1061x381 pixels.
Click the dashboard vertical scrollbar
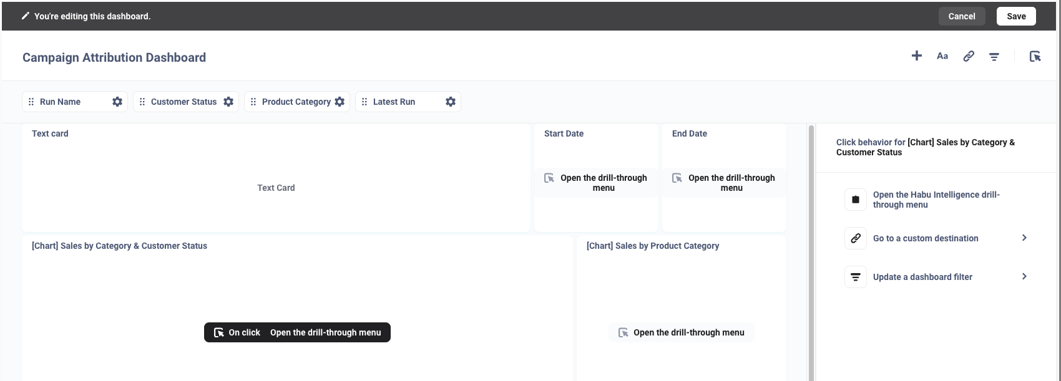(811, 249)
